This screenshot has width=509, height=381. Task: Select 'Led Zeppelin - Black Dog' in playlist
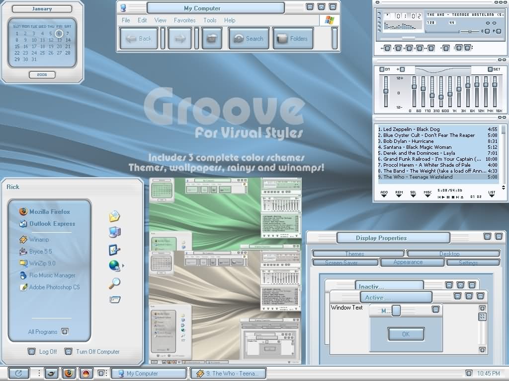tap(437, 129)
